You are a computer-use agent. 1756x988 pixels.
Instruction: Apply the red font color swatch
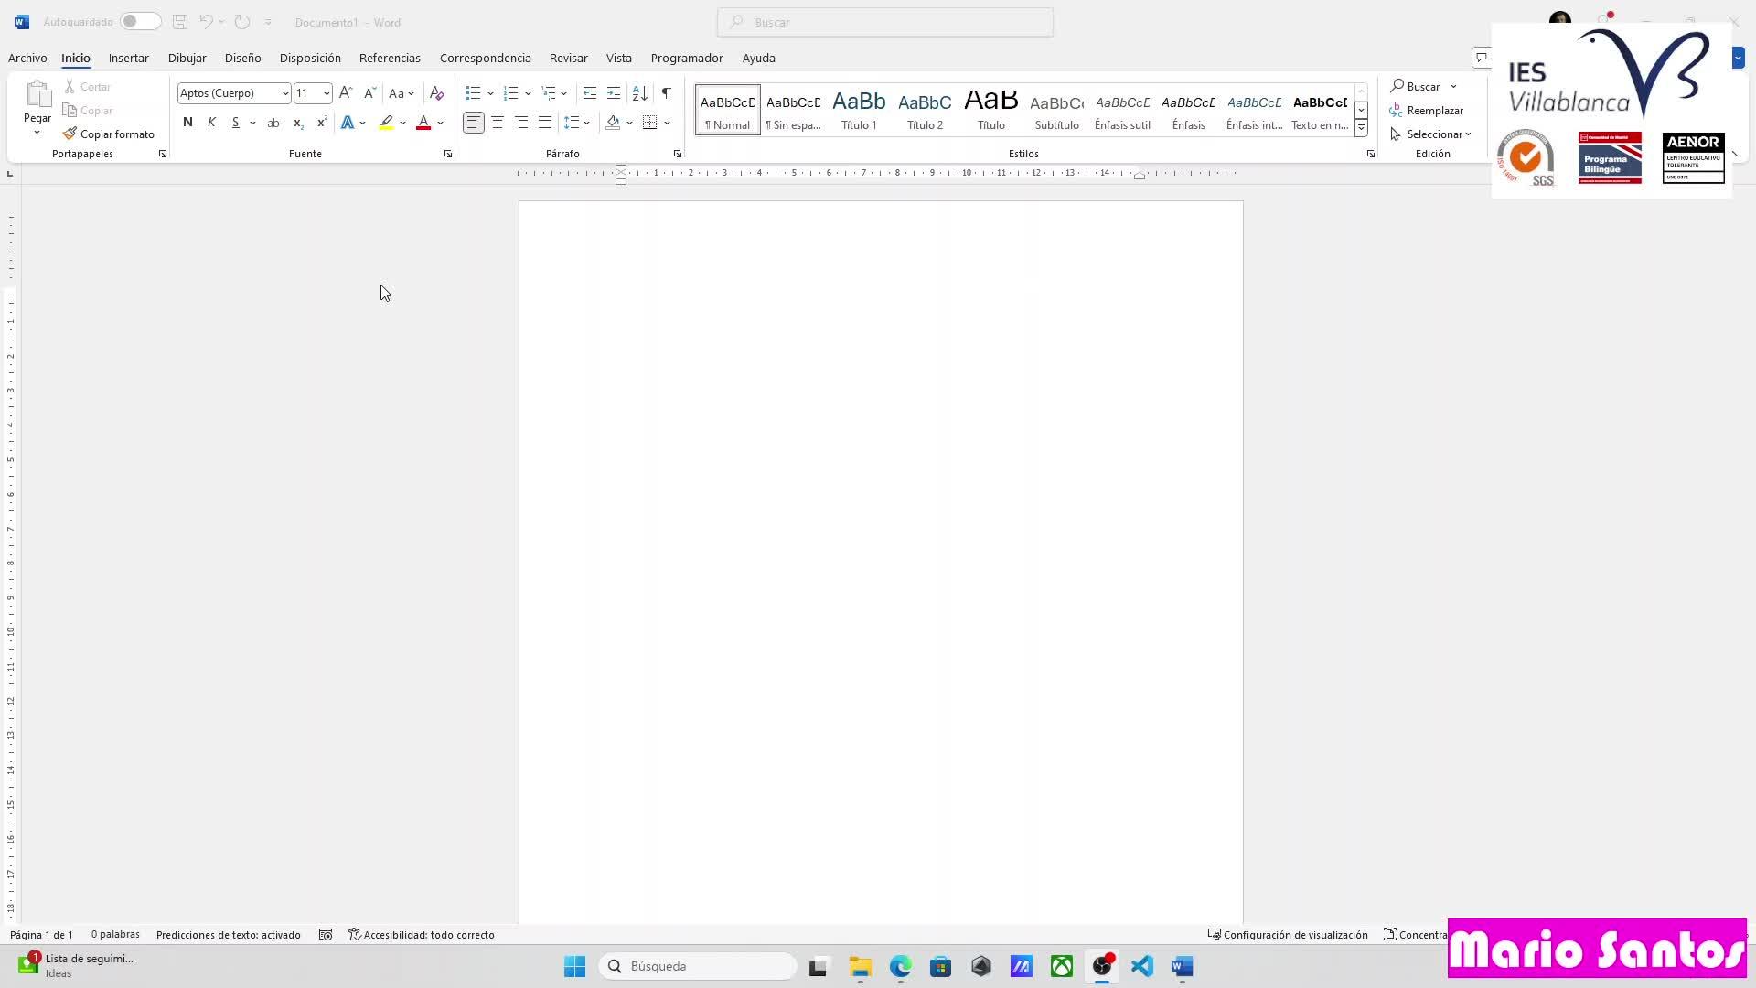(x=423, y=123)
